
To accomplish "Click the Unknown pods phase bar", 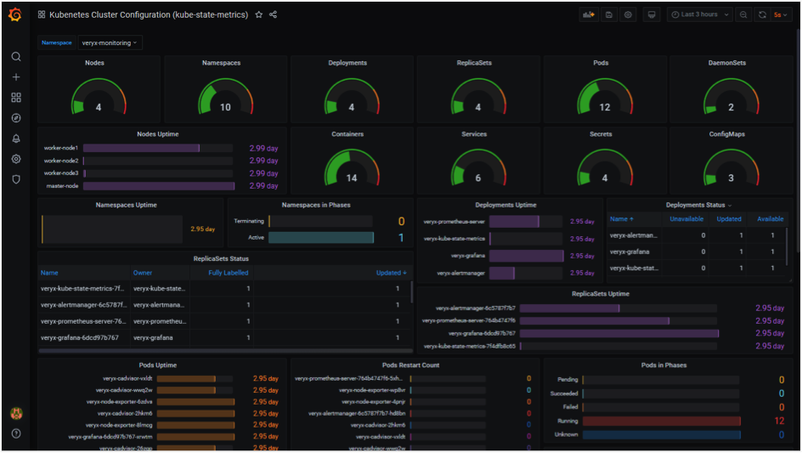I will [x=661, y=434].
